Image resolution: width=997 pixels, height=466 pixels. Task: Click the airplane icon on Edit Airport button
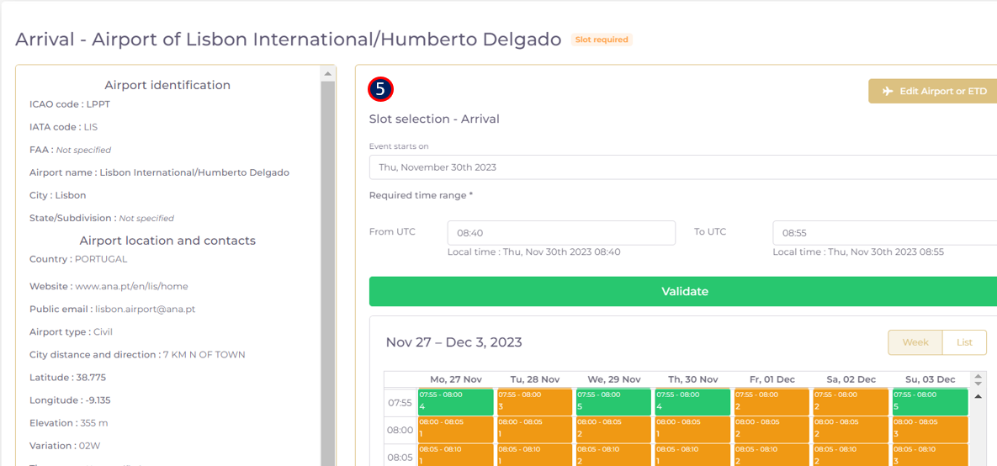click(x=887, y=91)
